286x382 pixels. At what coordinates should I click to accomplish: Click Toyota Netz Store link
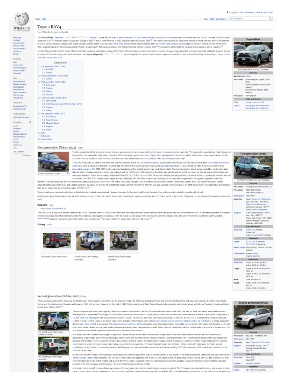click(54, 58)
